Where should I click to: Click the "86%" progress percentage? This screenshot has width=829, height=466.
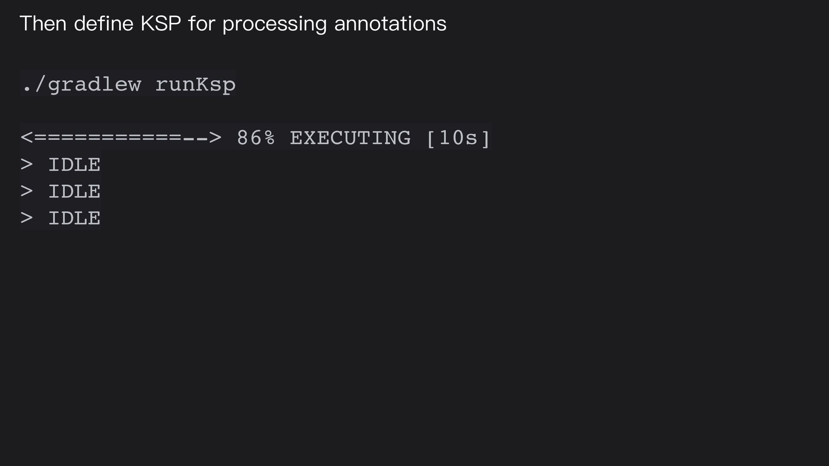(x=256, y=138)
